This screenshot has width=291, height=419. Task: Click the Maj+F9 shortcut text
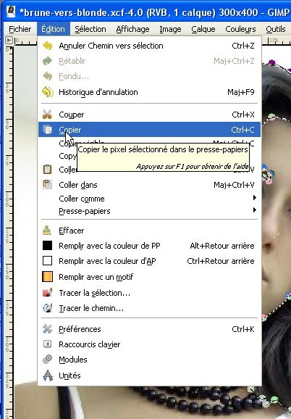tap(241, 92)
